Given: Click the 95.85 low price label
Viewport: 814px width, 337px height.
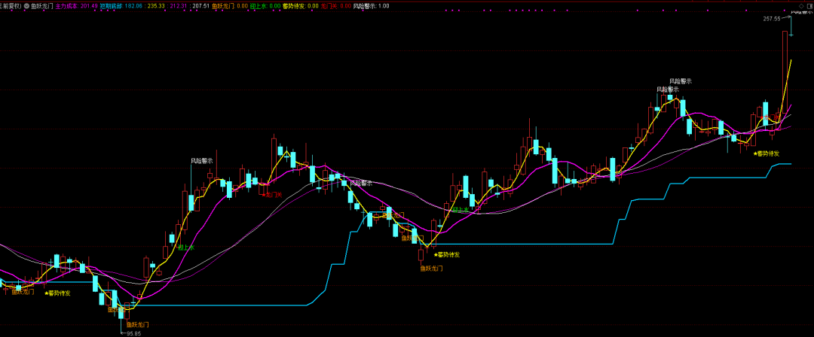Looking at the screenshot, I should pos(133,332).
